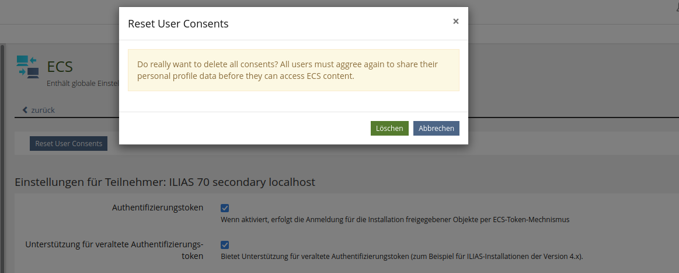
Task: Click the ILIAS 4.x legacy token description
Action: point(402,257)
